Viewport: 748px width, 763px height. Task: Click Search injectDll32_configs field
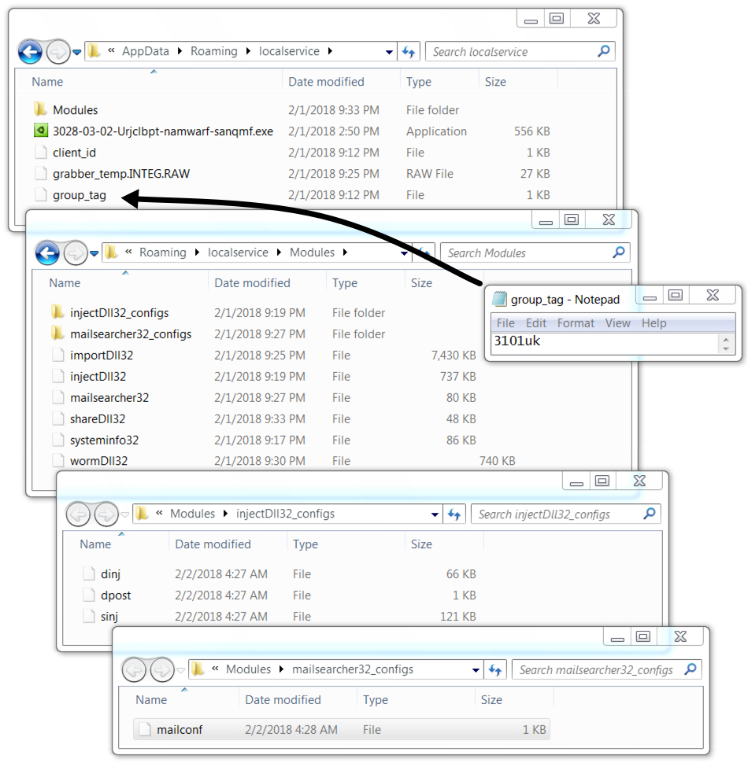(x=566, y=514)
